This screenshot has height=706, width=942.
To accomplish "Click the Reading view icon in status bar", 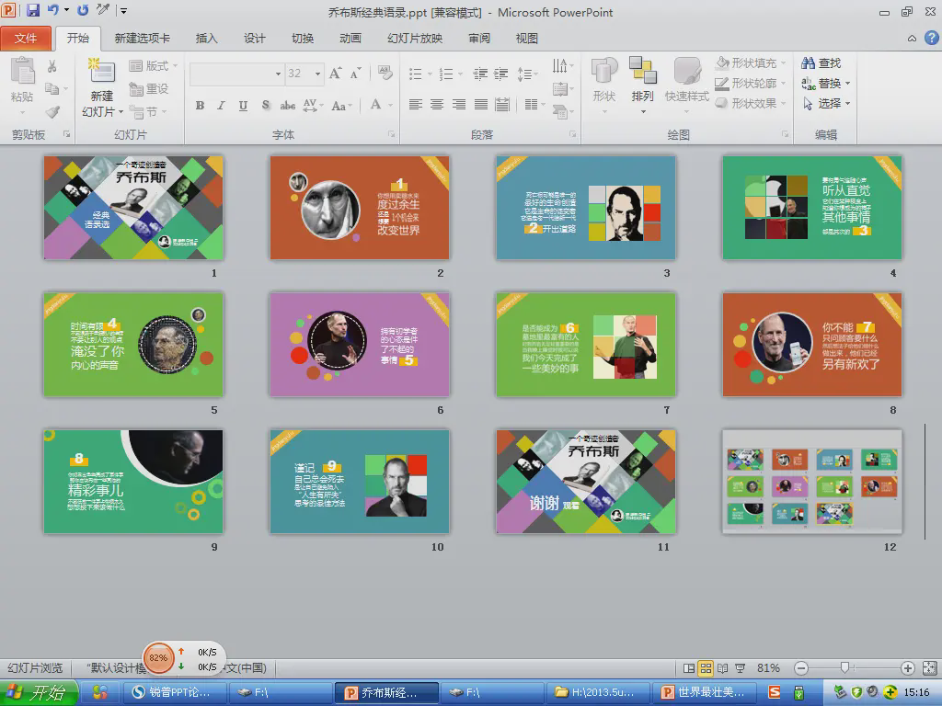I will (723, 668).
